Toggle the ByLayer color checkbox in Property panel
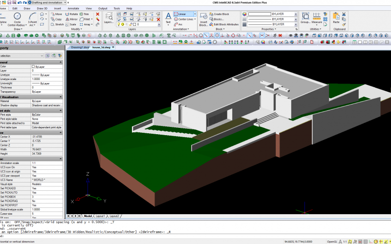 [x=33, y=67]
